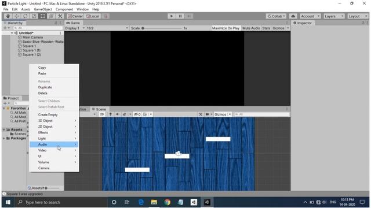This screenshot has width=371, height=208.
Task: Toggle Mute Audio in Game view
Action: pyautogui.click(x=251, y=28)
